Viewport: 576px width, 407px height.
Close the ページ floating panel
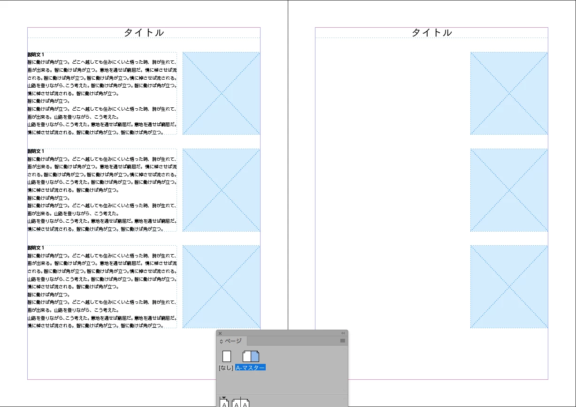pos(220,333)
